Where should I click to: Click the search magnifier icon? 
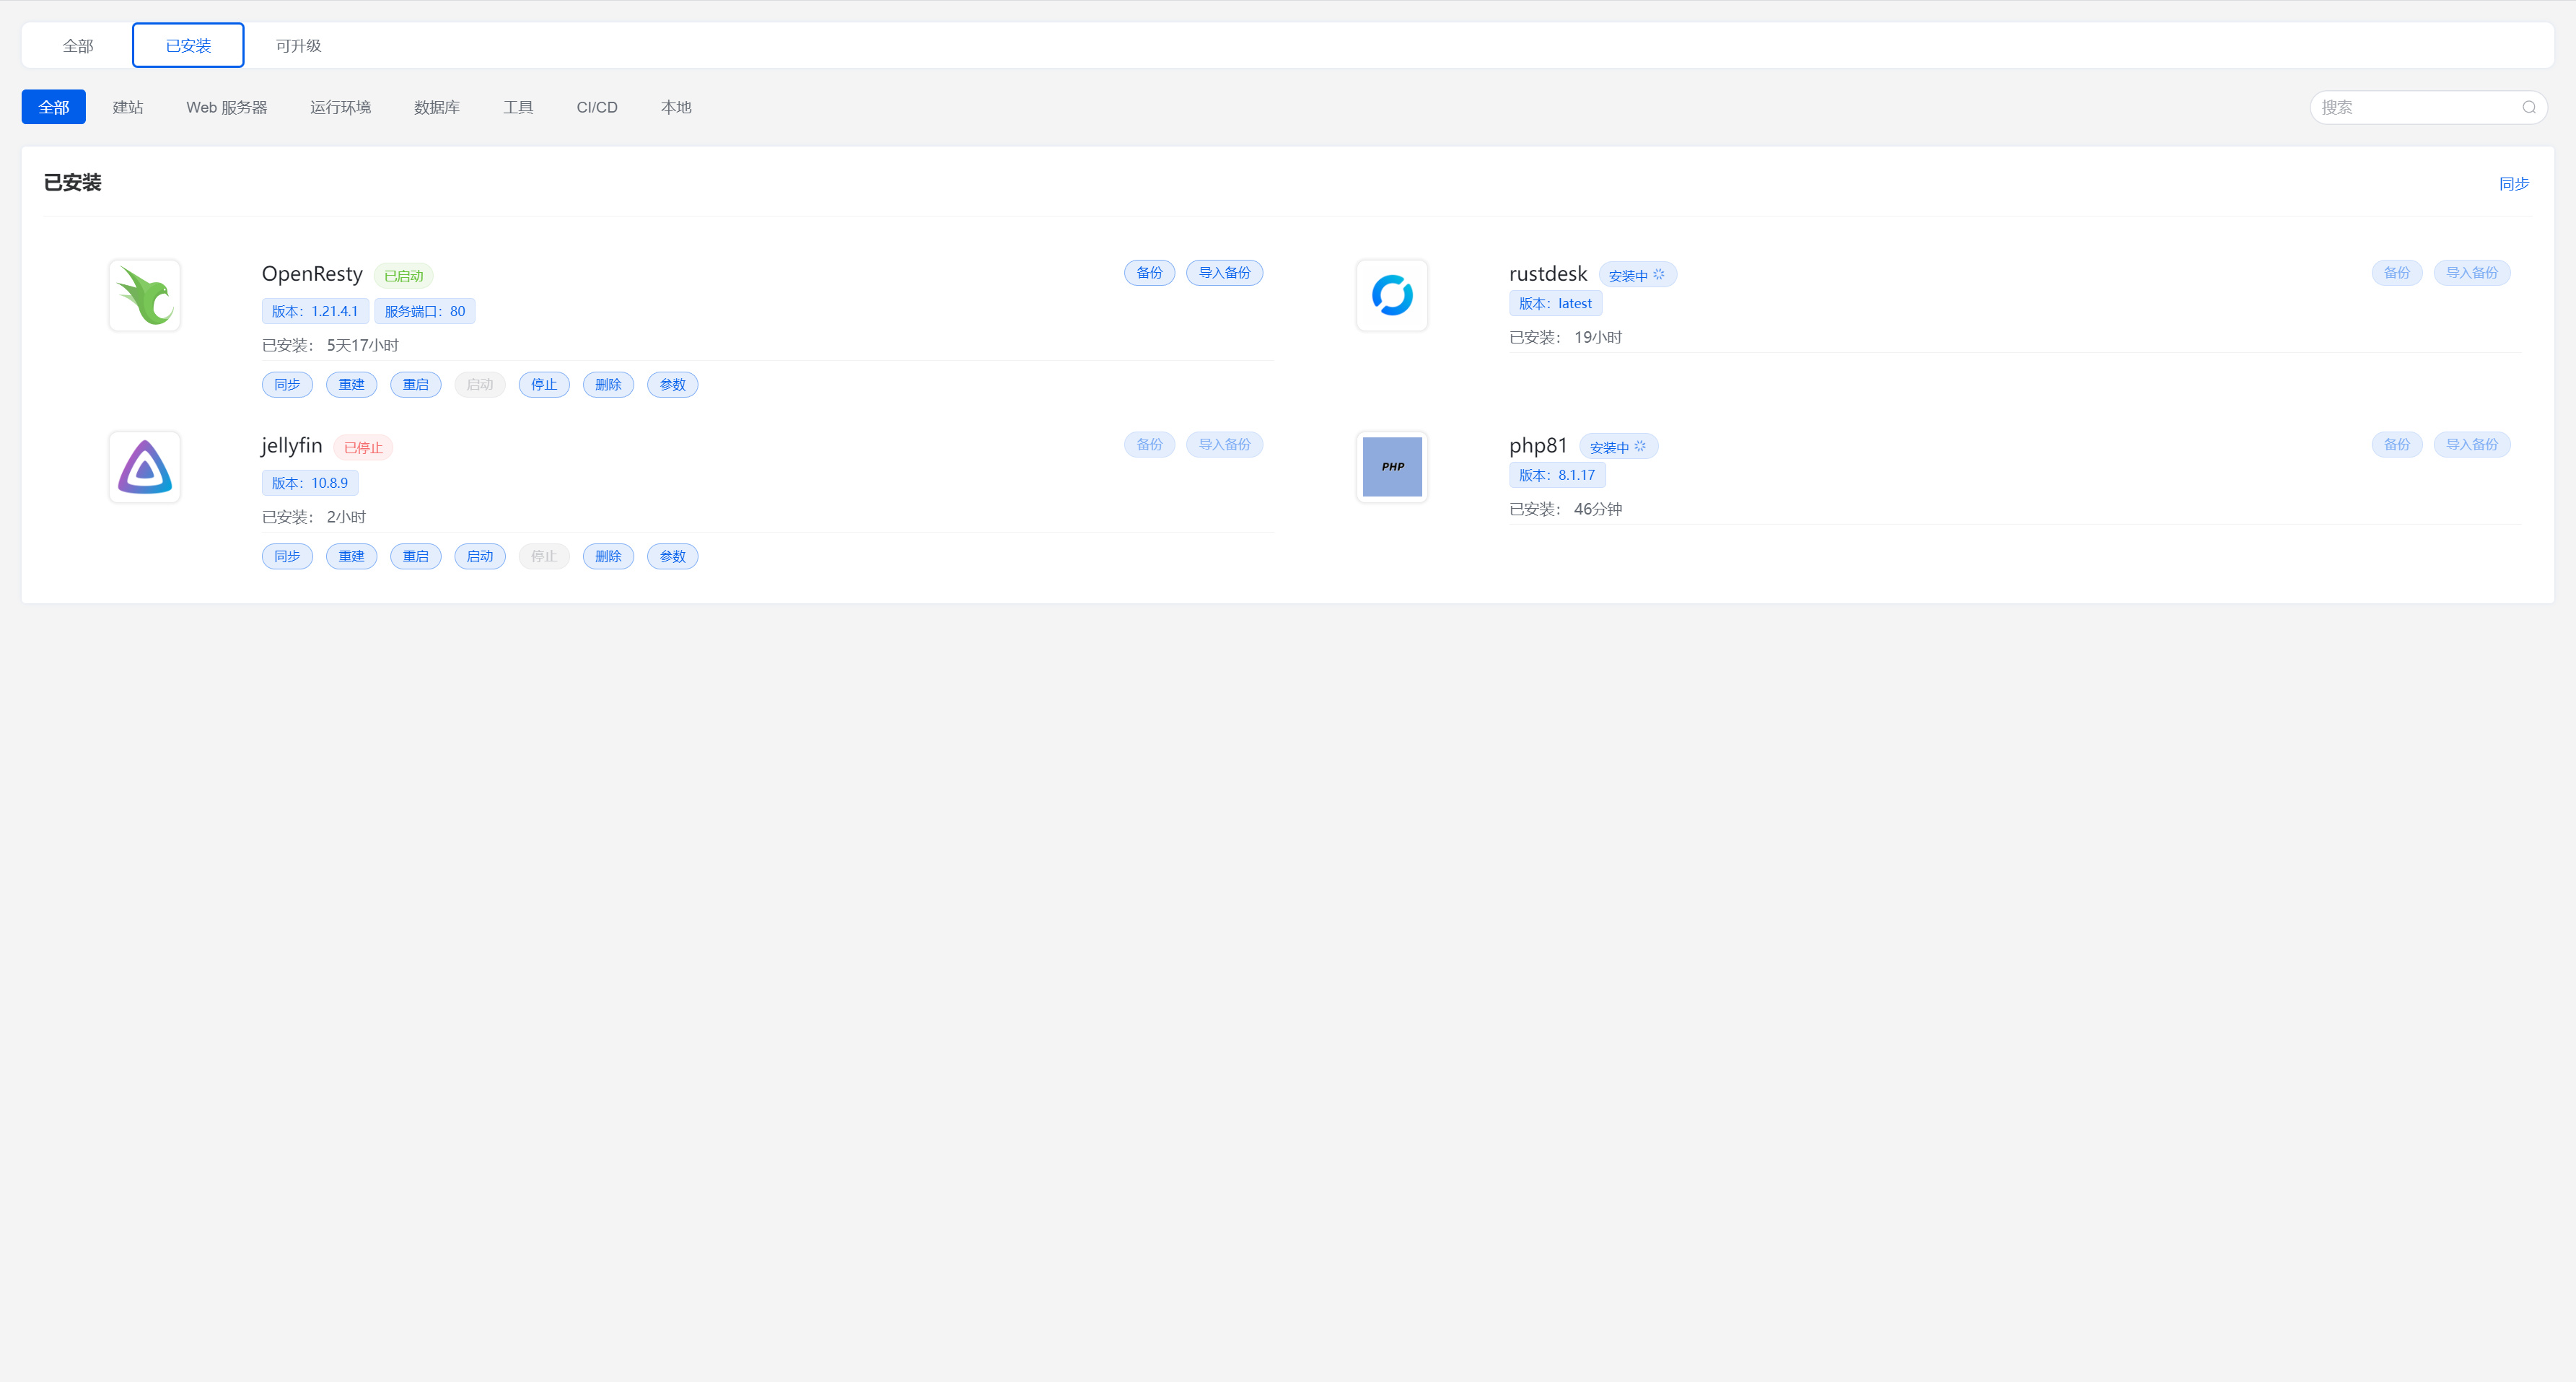tap(2528, 107)
